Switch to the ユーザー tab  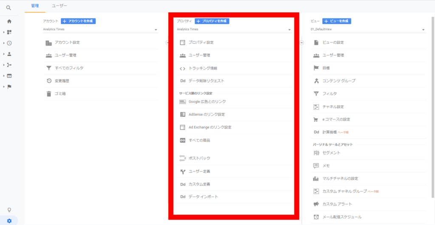click(x=59, y=6)
